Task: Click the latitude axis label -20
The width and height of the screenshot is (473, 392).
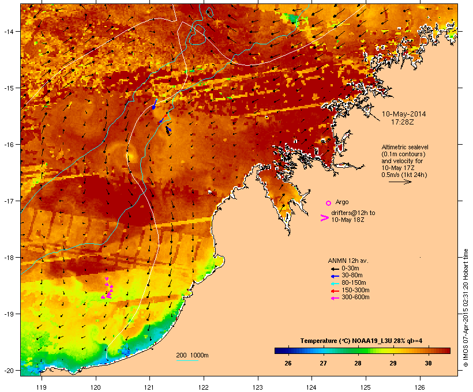Action: pos(8,370)
